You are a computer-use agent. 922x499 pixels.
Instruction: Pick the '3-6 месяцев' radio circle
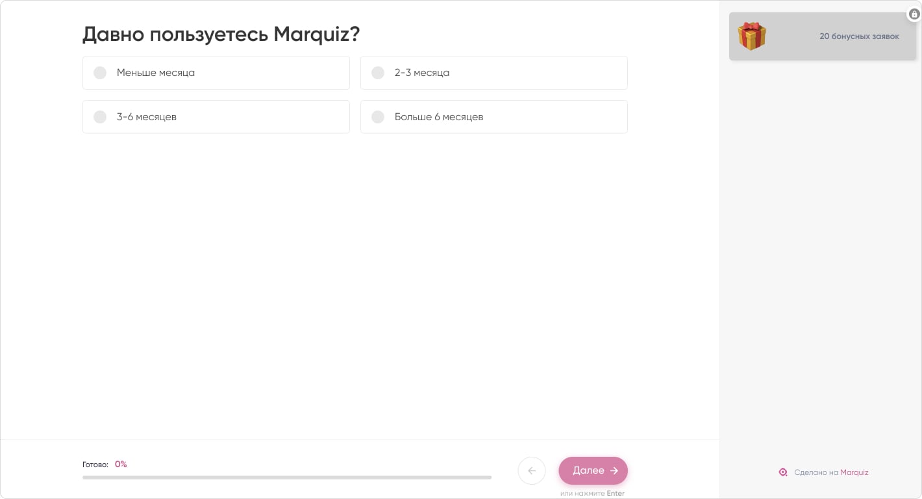pyautogui.click(x=100, y=117)
